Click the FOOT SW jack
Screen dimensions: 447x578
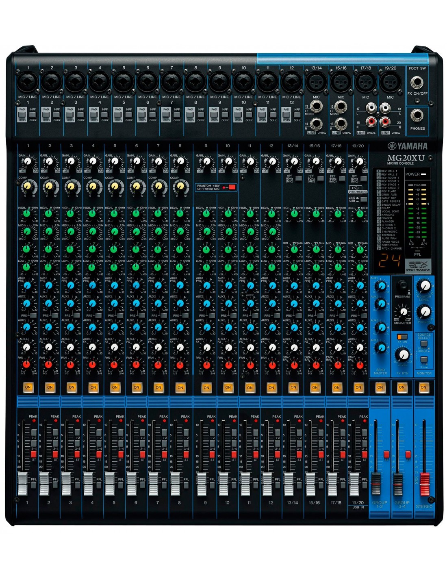417,83
